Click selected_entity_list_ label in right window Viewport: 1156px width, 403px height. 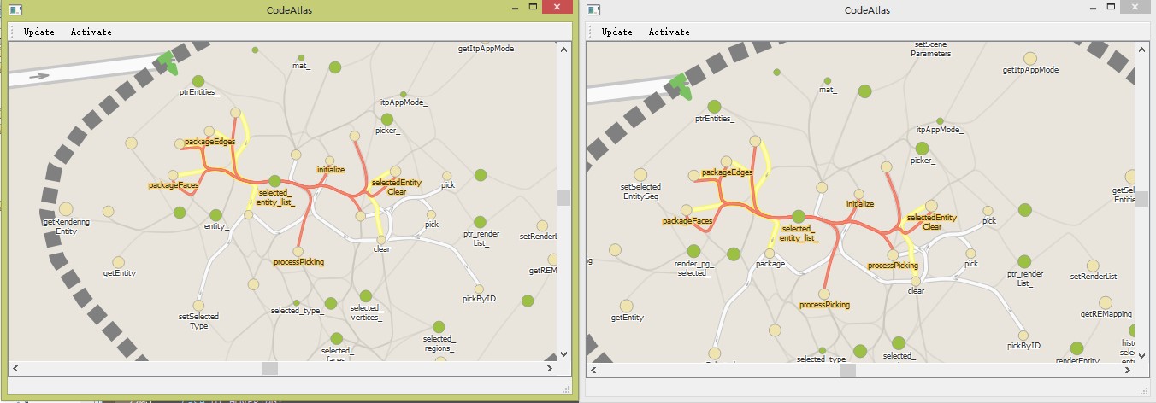coord(799,233)
